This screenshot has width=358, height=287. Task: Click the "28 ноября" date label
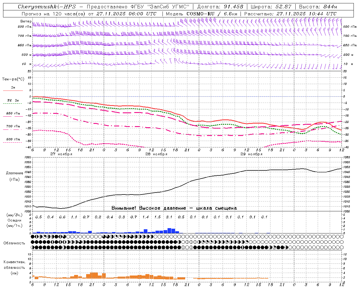click(x=156, y=154)
